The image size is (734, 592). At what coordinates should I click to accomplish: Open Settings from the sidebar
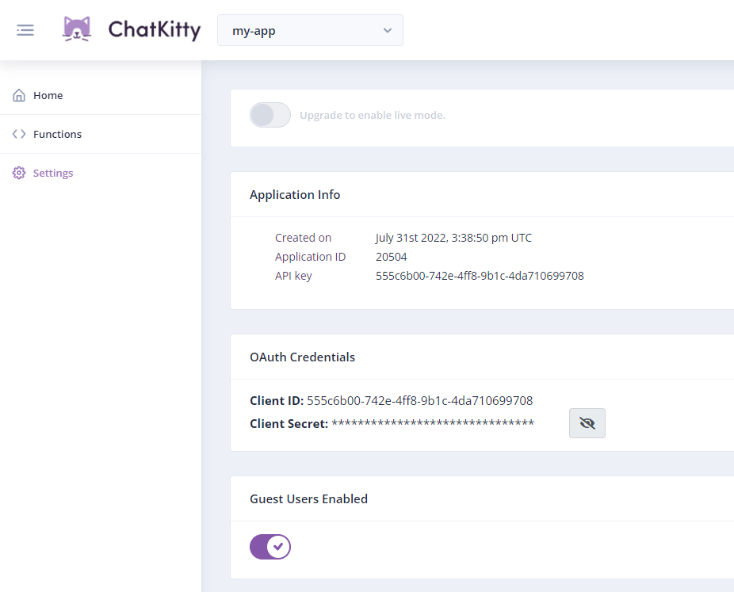click(x=53, y=173)
